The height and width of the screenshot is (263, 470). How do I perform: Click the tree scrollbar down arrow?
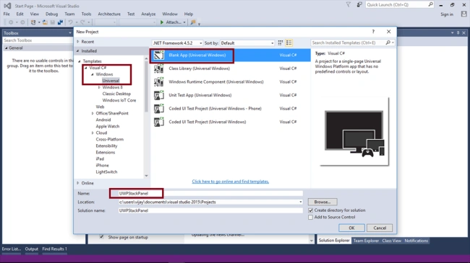146,176
